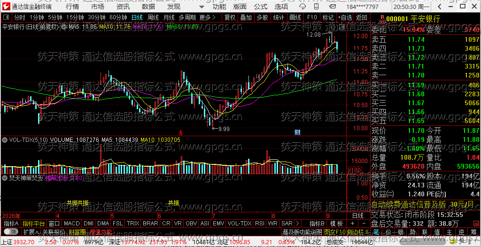Switch chart to 5分钟 period
The width and height of the screenshot is (481, 247).
coord(54,17)
